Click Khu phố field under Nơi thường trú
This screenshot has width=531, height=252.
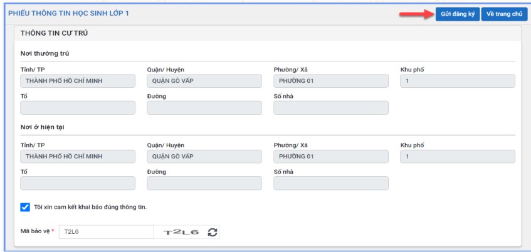click(458, 81)
